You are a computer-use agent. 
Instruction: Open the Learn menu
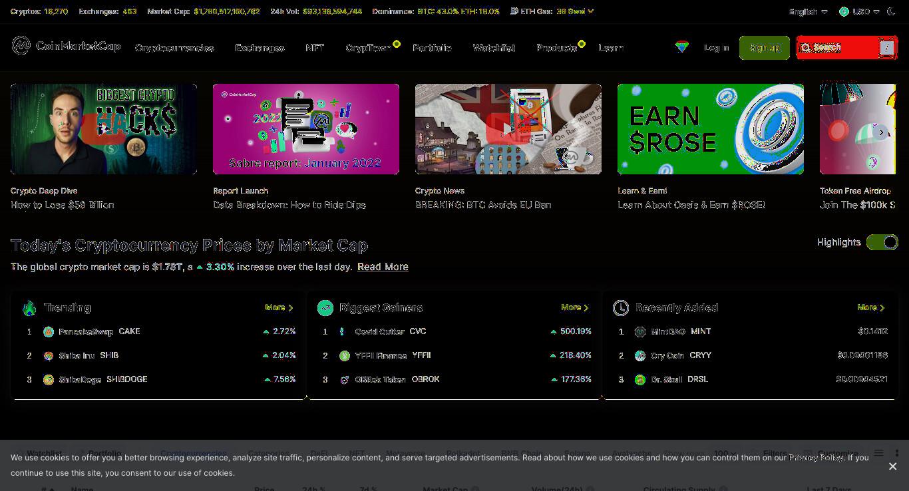coord(610,48)
